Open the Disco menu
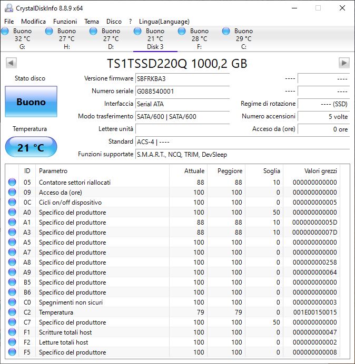 coord(114,22)
